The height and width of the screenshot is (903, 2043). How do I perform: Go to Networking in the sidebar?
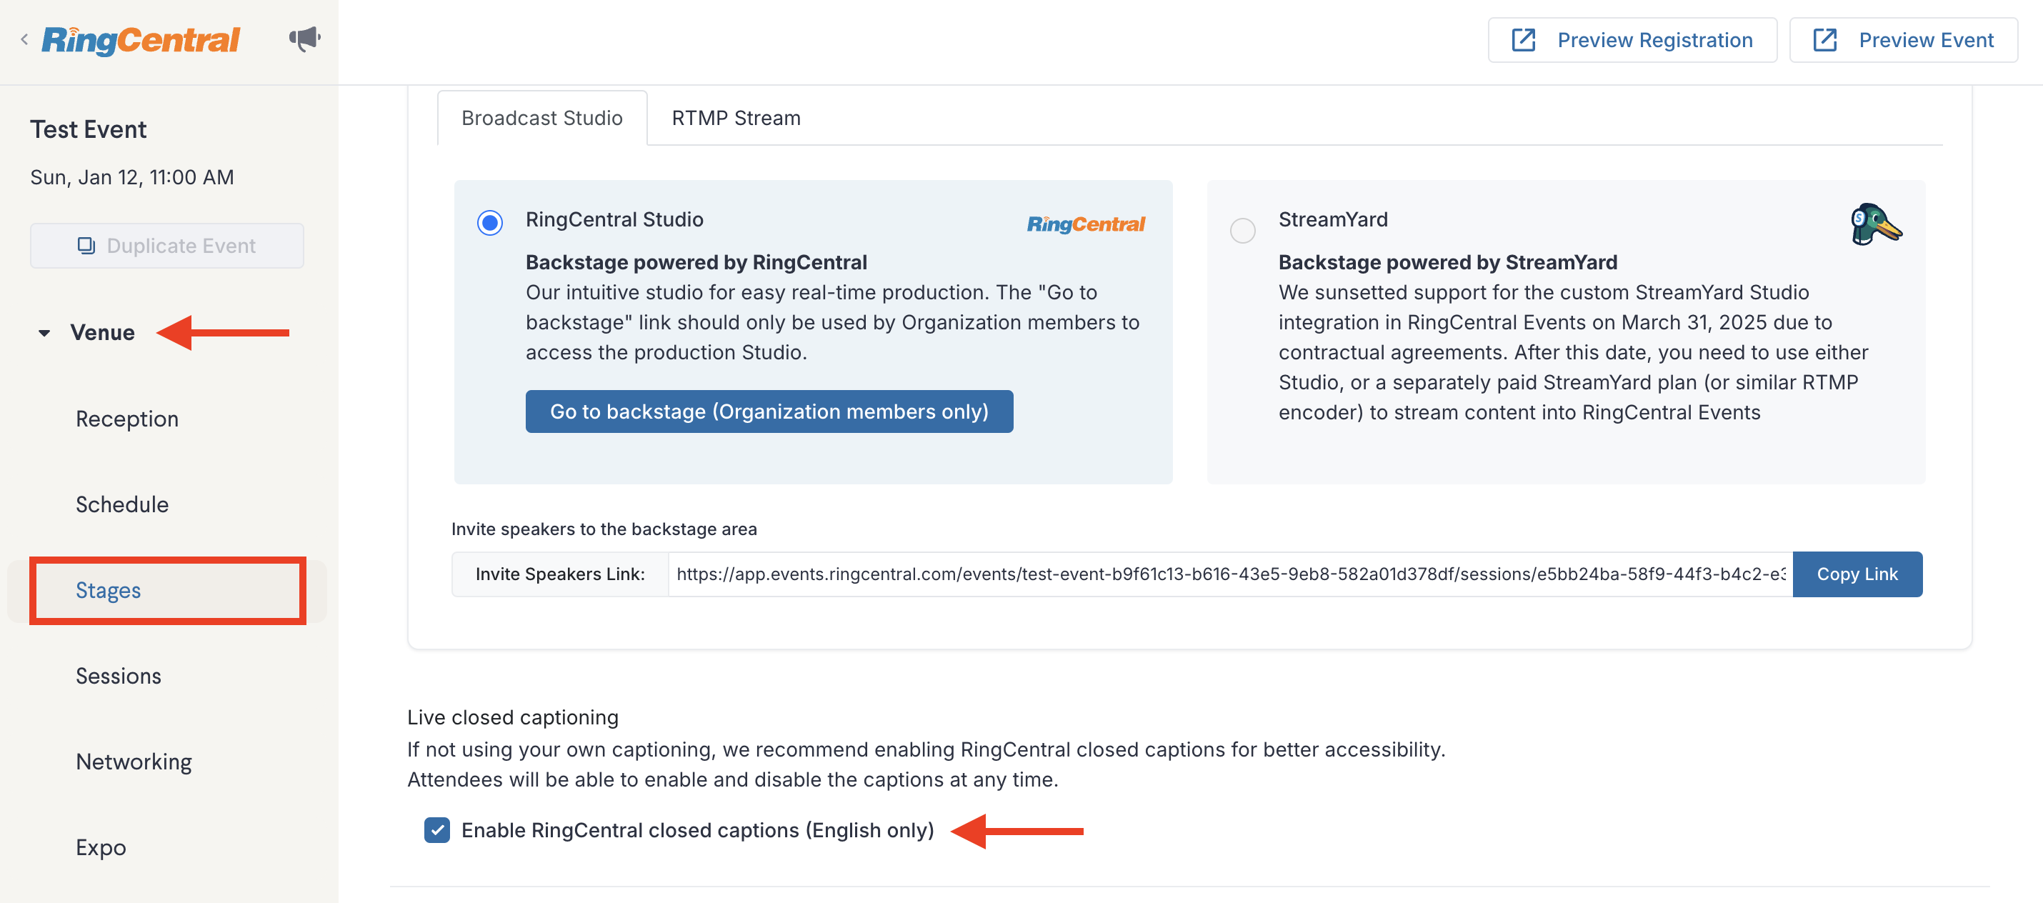click(134, 761)
